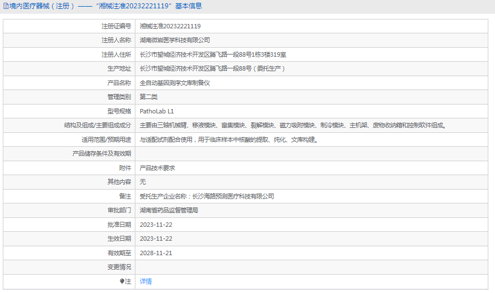495x293 pixels.
Task: Click the header title 境内医疗器械（注册）基本信息
Action: coord(106,6)
